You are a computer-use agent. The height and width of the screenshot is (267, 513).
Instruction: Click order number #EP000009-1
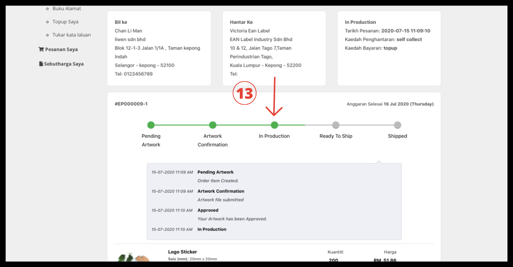(131, 104)
